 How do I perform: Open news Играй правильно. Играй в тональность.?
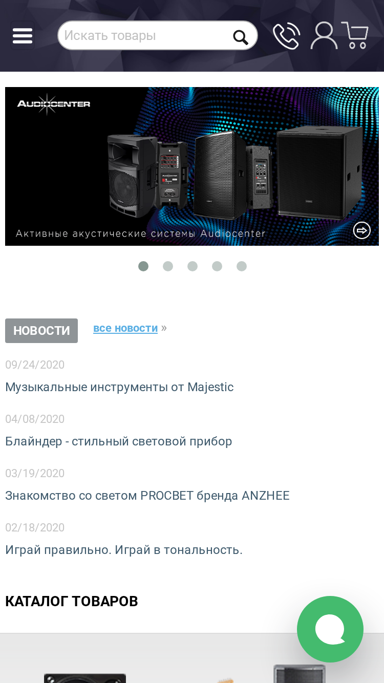point(124,550)
